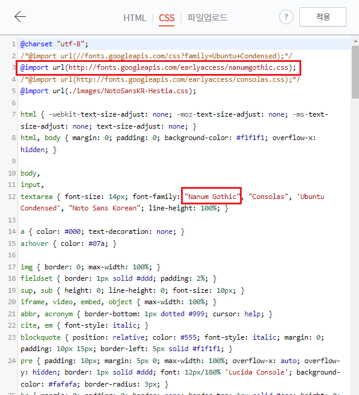The width and height of the screenshot is (359, 395).
Task: Click the a:hover selector text
Action: [x=34, y=243]
